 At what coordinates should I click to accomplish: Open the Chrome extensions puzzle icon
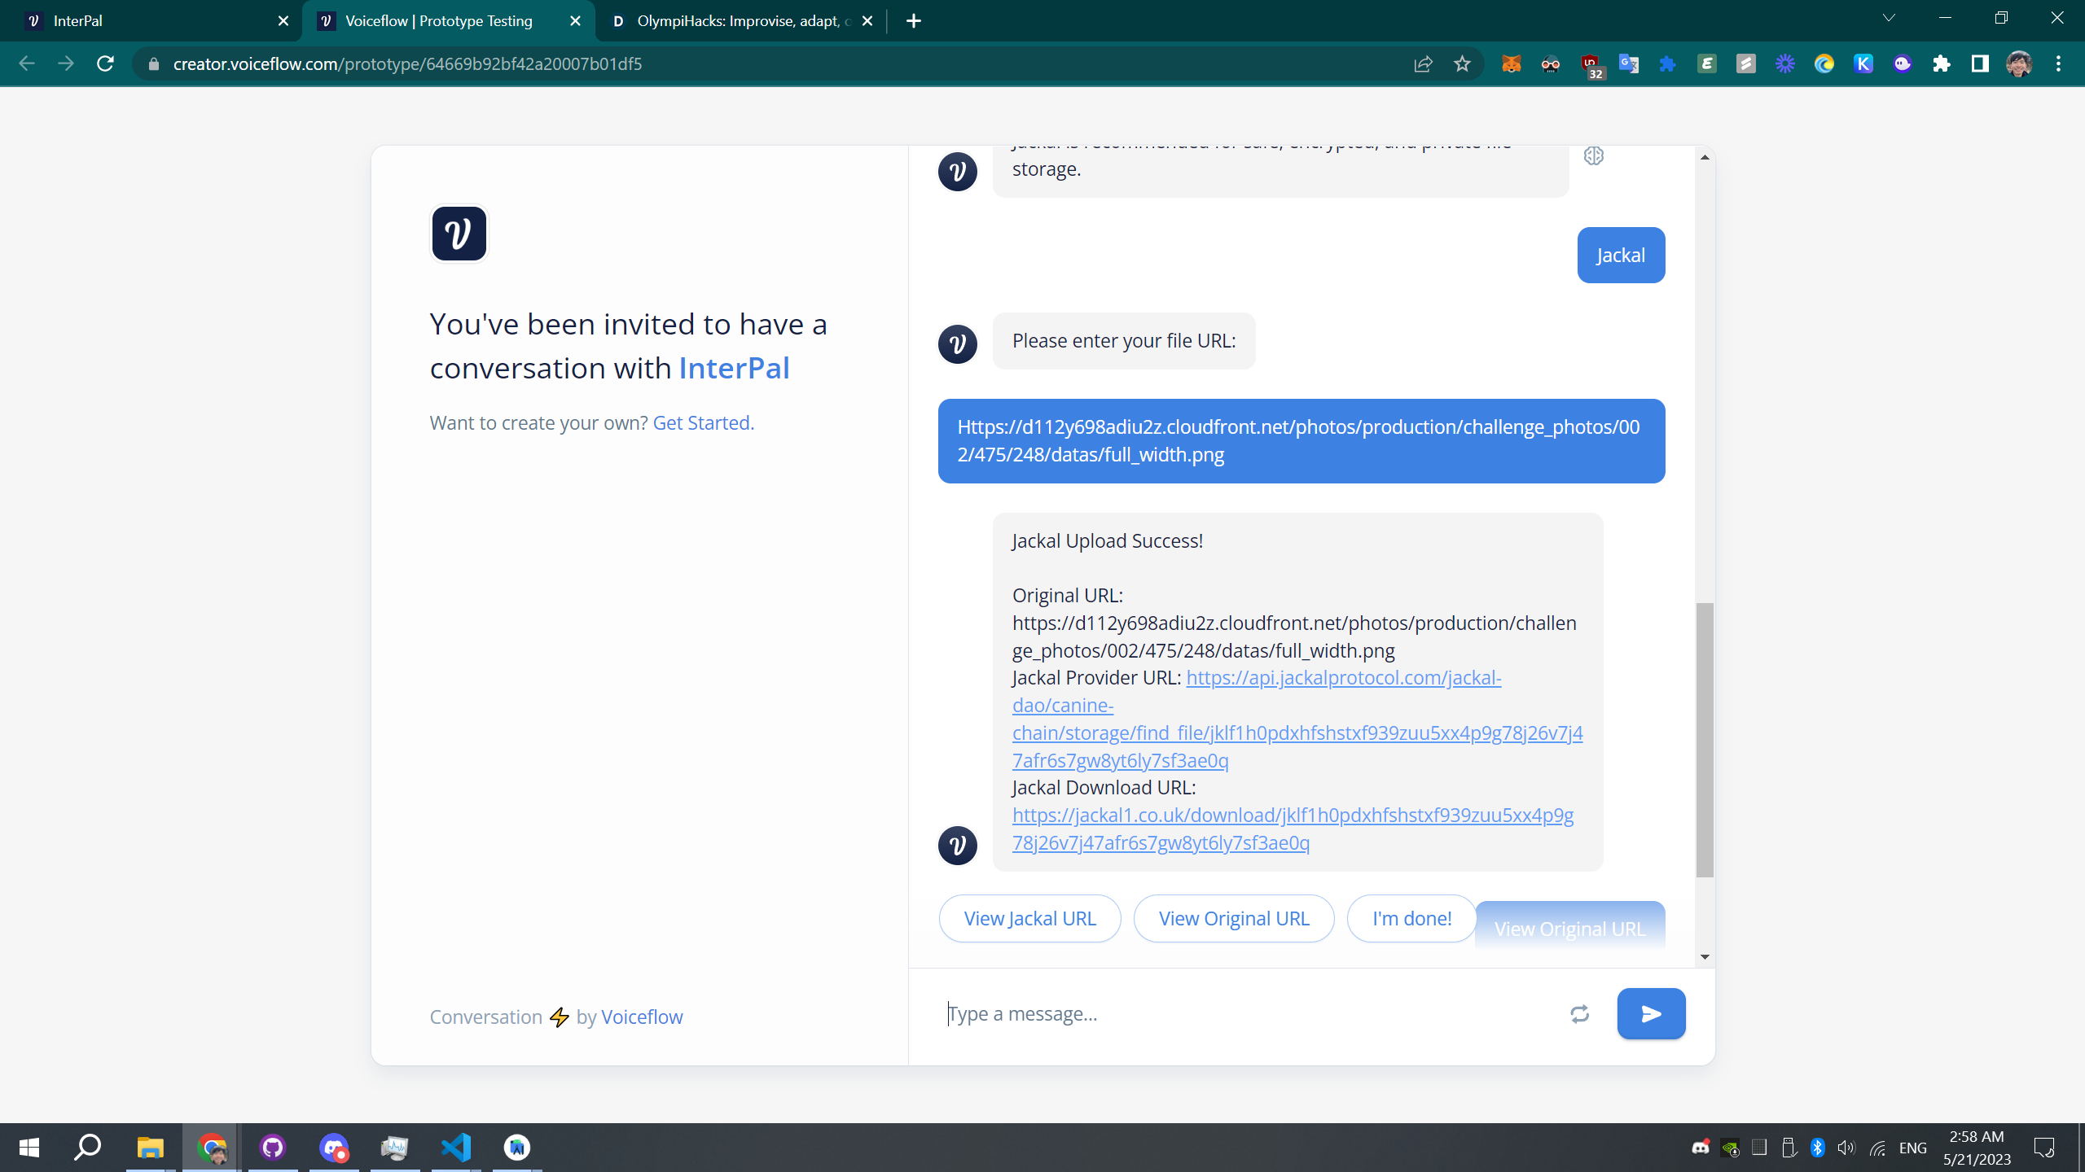1941,63
